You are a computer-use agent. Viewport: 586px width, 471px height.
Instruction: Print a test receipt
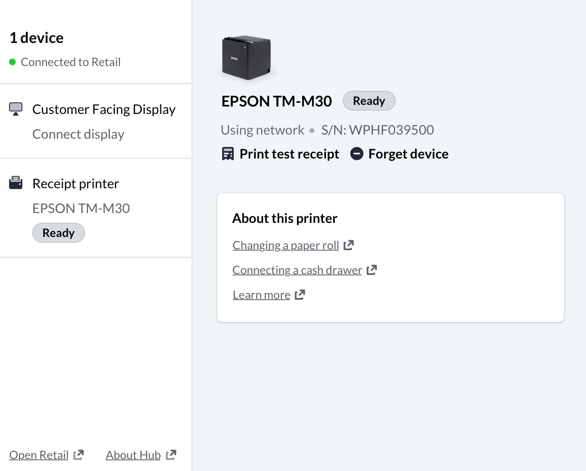point(289,154)
